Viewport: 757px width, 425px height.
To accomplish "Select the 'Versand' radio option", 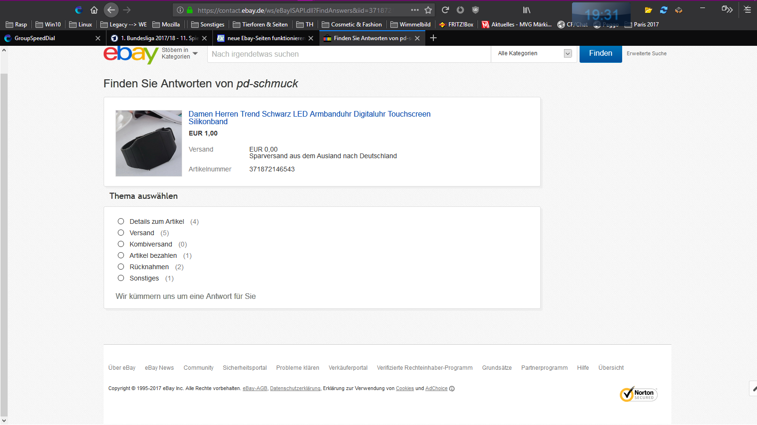I will click(121, 233).
